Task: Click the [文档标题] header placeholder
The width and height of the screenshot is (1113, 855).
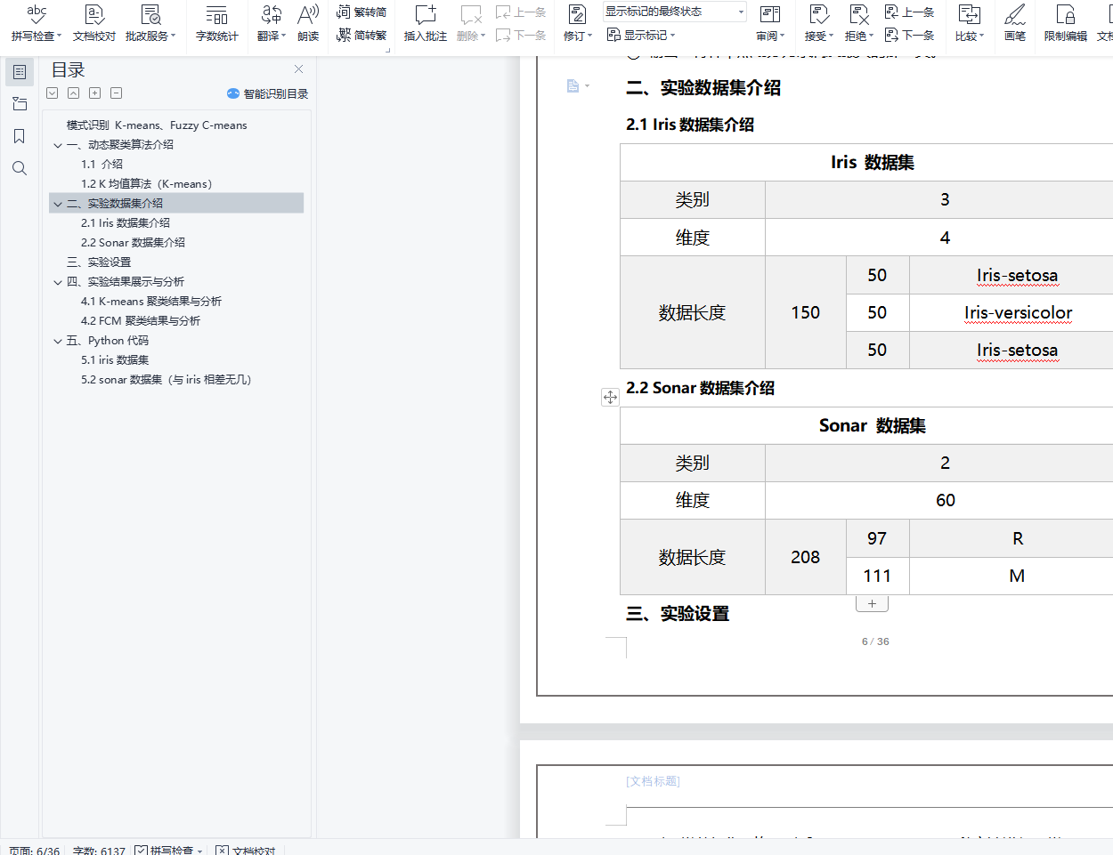Action: (653, 781)
